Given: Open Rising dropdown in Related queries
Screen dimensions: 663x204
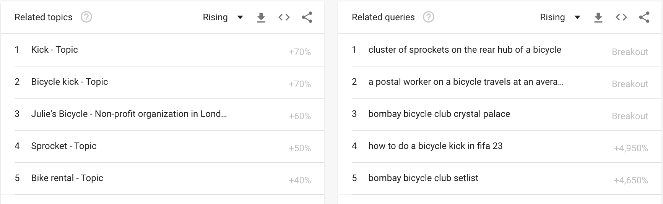Looking at the screenshot, I should pos(560,17).
